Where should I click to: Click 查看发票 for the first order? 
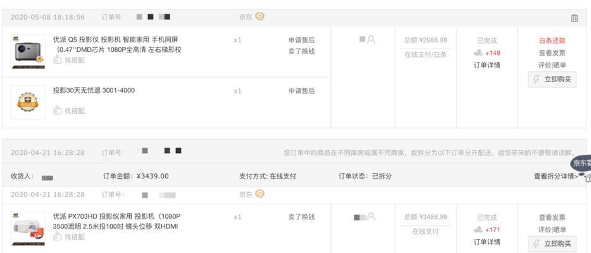552,53
